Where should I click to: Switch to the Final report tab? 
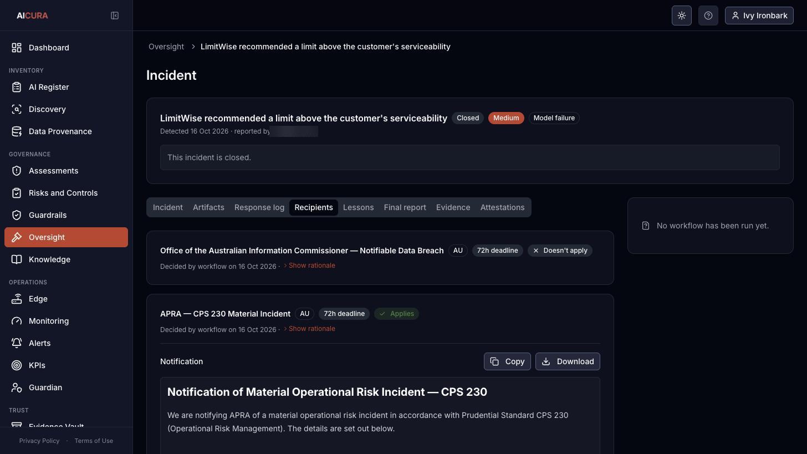tap(405, 207)
